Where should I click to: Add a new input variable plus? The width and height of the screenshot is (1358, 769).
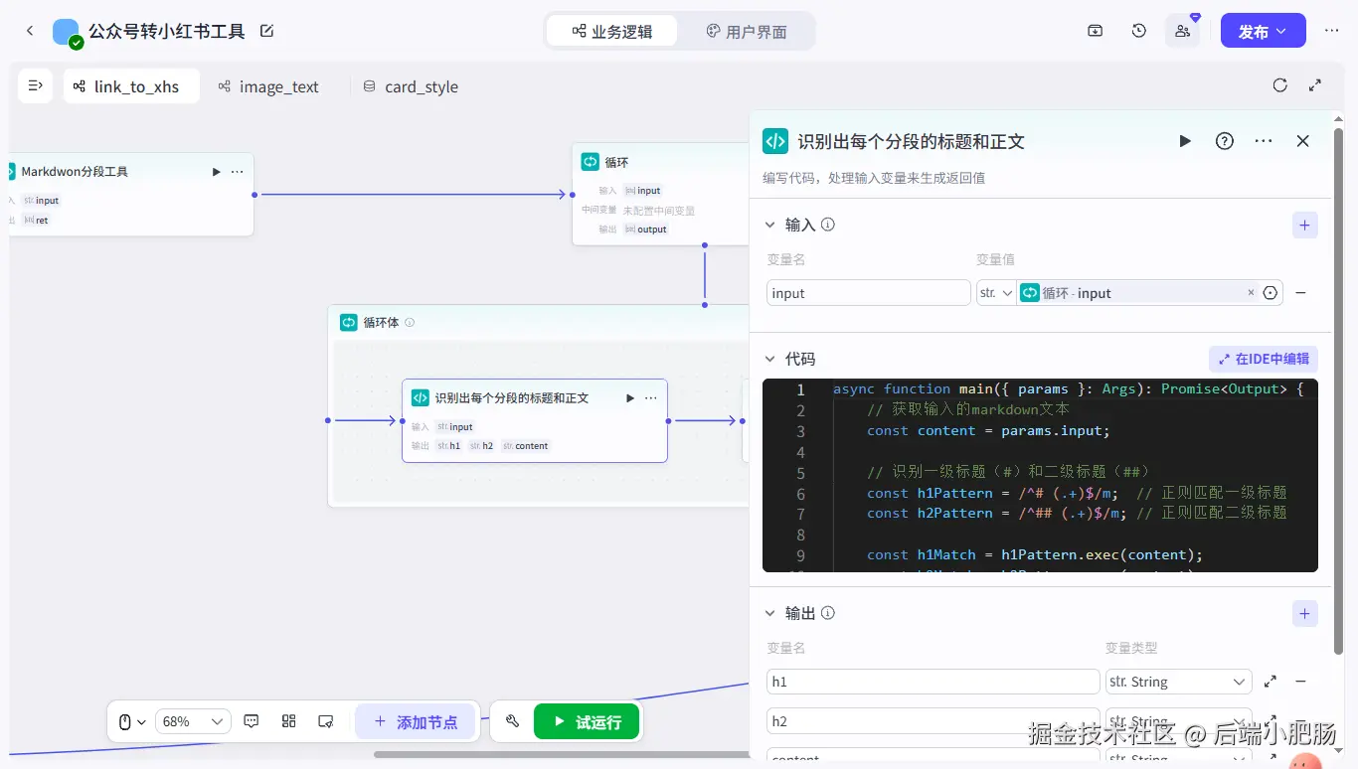click(x=1304, y=226)
